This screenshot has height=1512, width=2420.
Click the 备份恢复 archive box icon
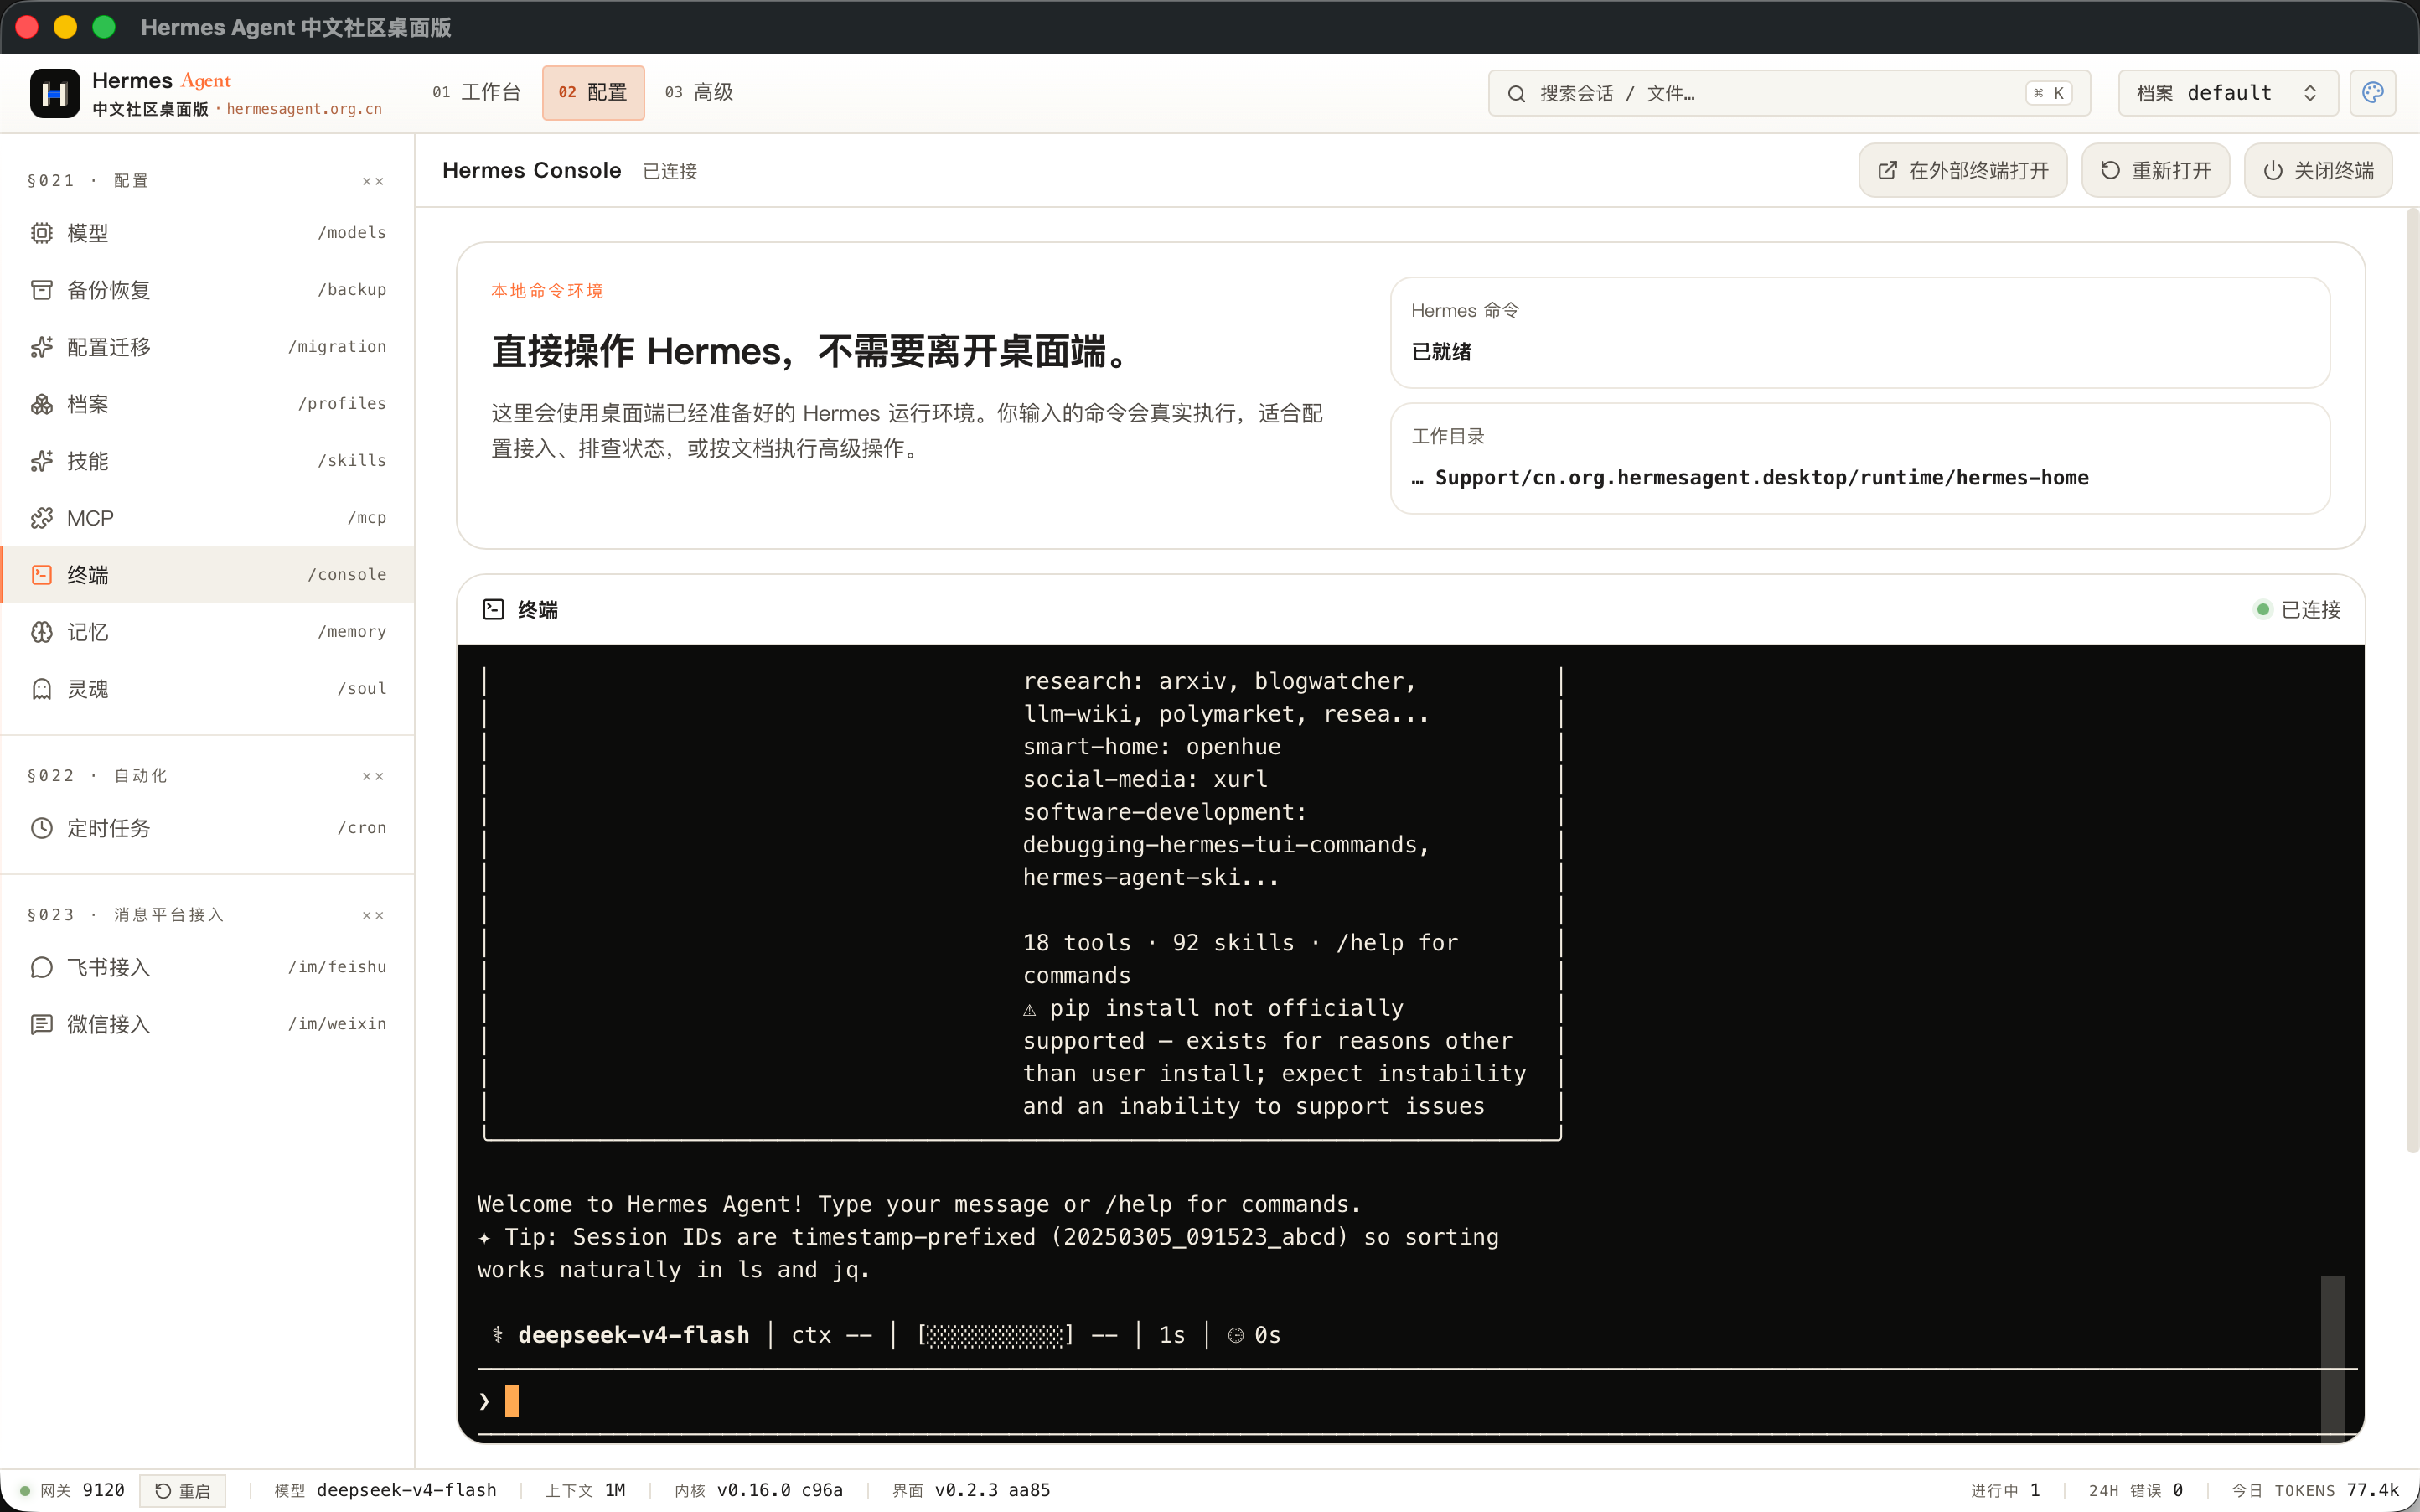[x=41, y=290]
